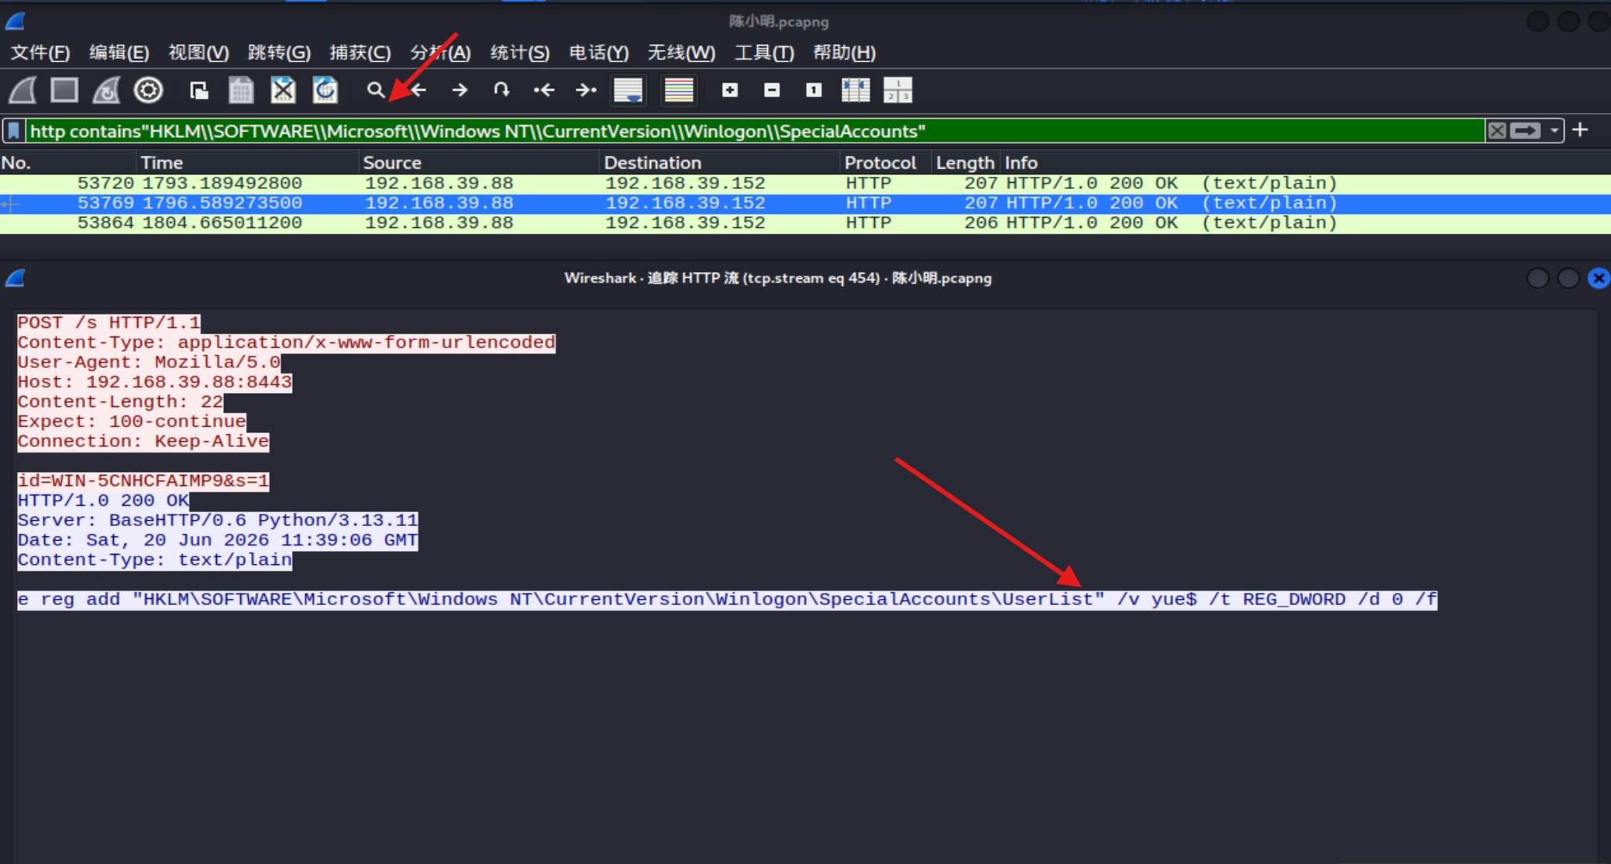The width and height of the screenshot is (1611, 864).
Task: Find a packet with magnifier icon
Action: (376, 91)
